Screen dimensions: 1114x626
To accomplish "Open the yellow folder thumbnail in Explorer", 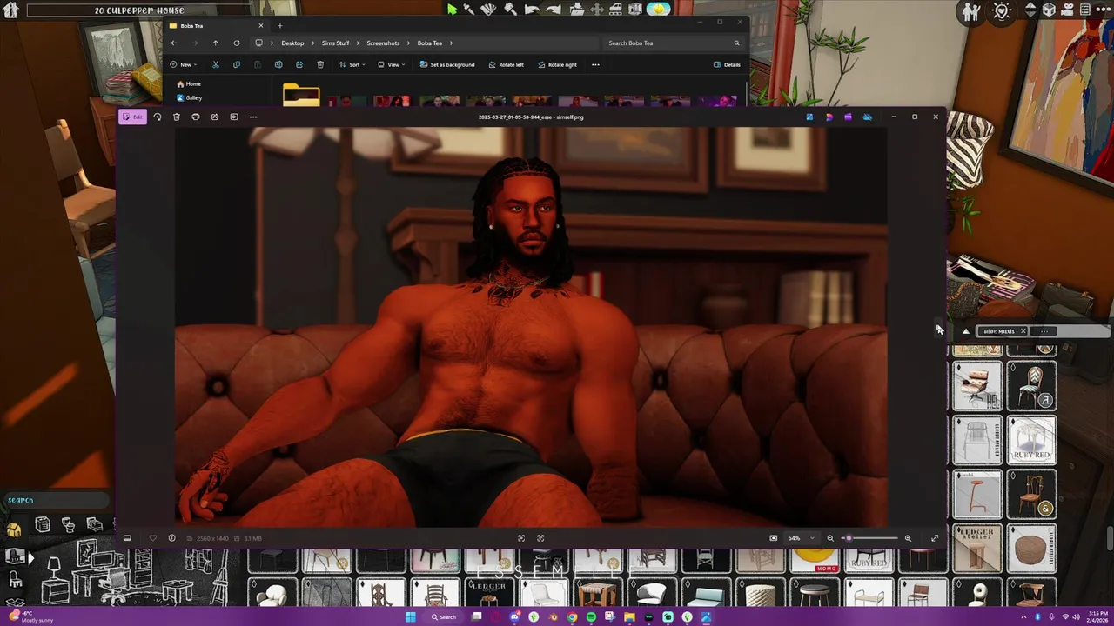I will pyautogui.click(x=301, y=96).
